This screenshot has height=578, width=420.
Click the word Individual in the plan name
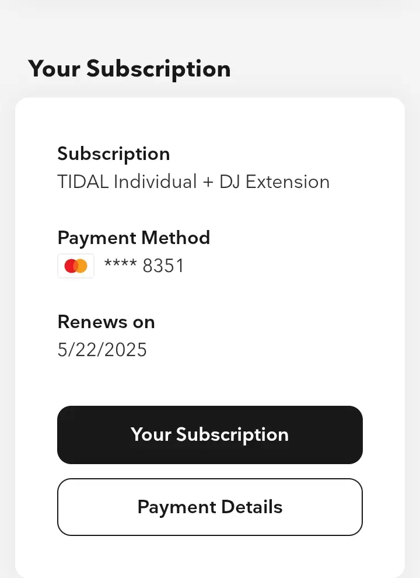(x=155, y=182)
